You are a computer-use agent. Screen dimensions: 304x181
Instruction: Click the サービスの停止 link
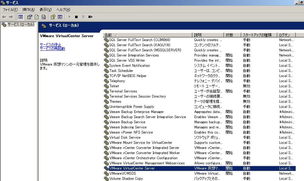click(50, 44)
